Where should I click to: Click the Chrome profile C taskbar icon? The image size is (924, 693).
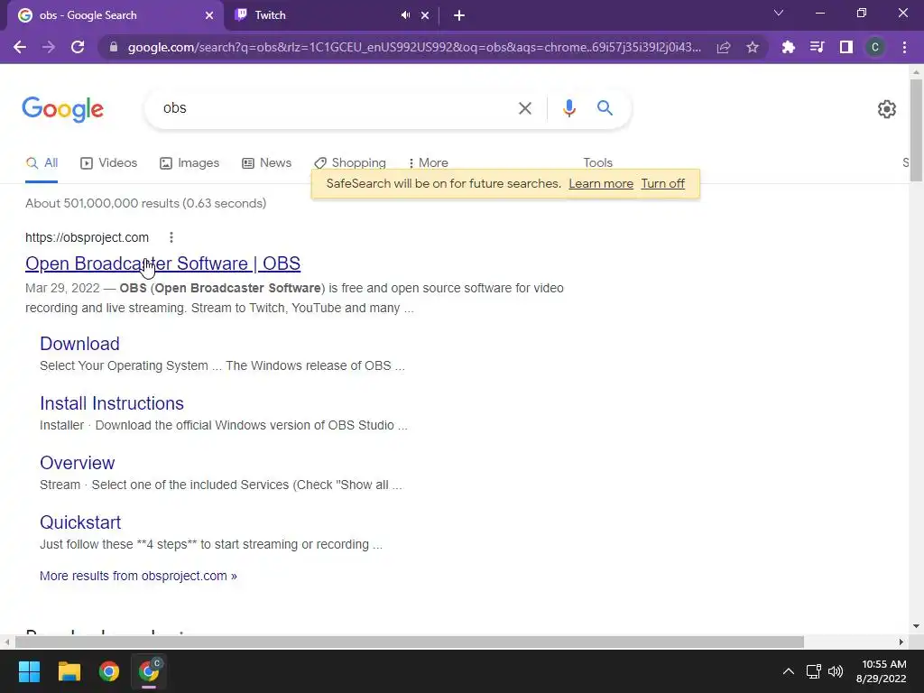(149, 671)
